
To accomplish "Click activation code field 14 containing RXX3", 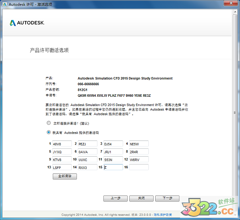I will tap(87, 167).
